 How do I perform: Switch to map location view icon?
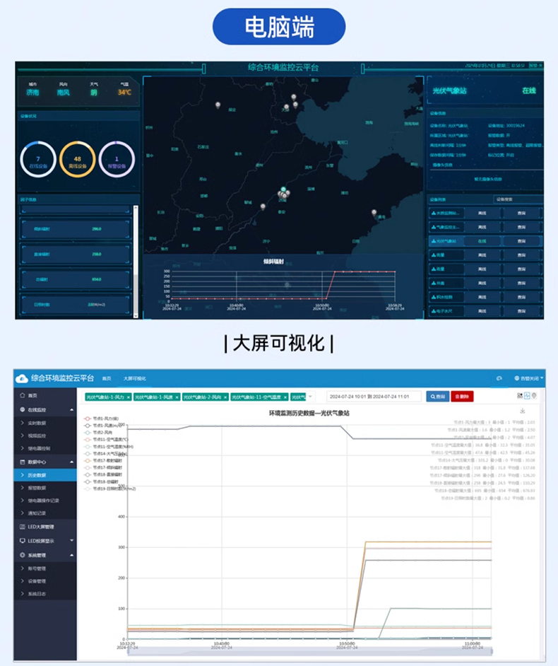click(x=534, y=396)
